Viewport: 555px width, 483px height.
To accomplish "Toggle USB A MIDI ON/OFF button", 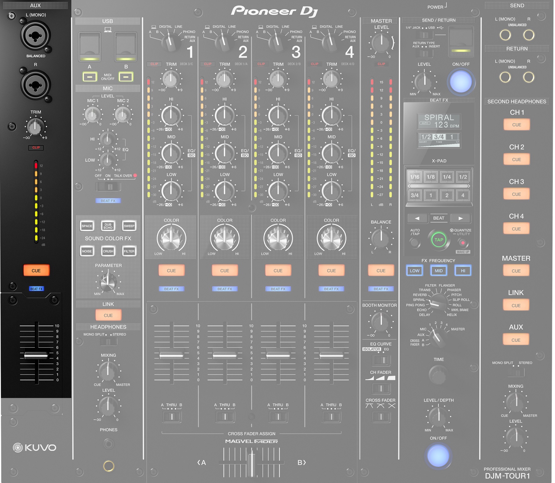I will point(90,76).
